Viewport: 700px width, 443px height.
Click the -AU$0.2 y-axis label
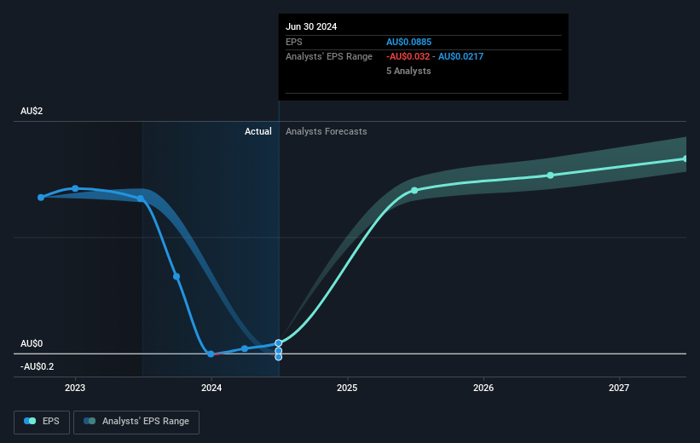point(37,366)
